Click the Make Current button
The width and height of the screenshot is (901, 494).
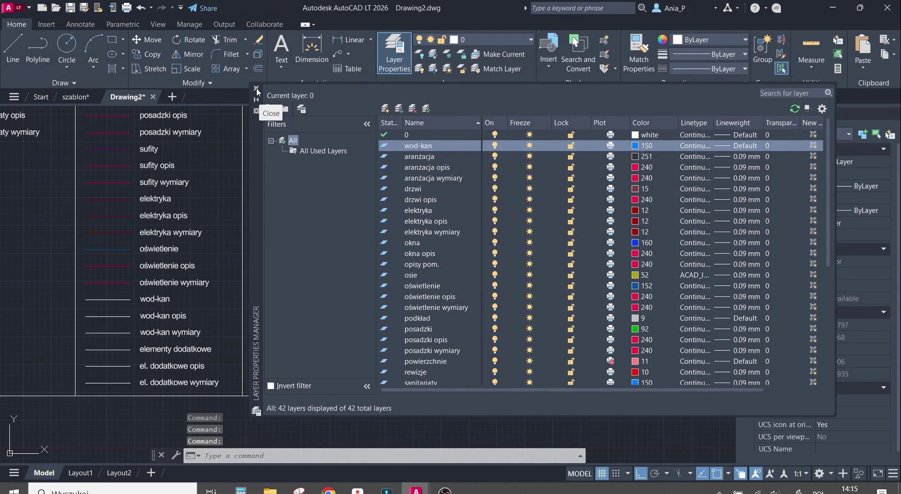498,54
